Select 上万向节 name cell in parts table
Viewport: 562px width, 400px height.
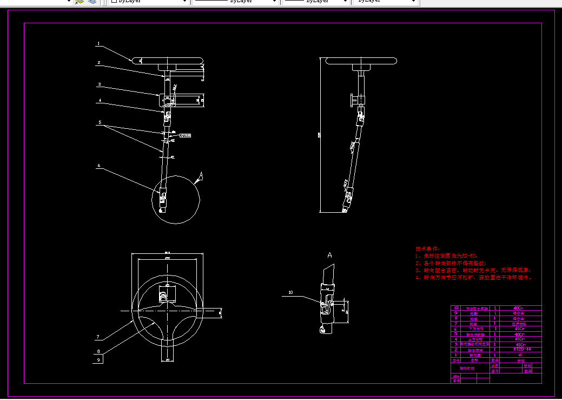(x=475, y=339)
